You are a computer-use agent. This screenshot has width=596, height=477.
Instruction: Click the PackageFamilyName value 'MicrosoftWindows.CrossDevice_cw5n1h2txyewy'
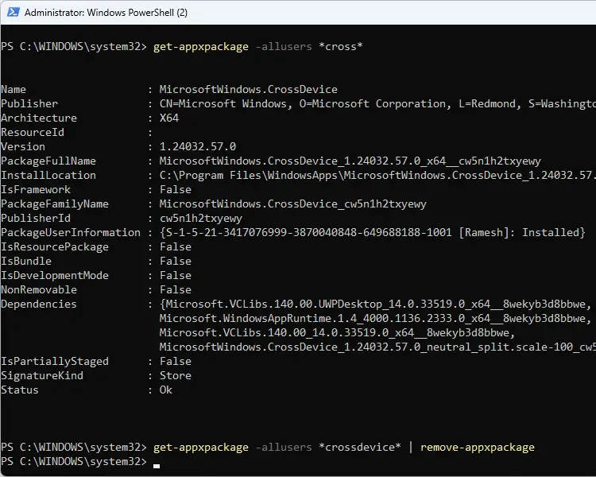(292, 204)
